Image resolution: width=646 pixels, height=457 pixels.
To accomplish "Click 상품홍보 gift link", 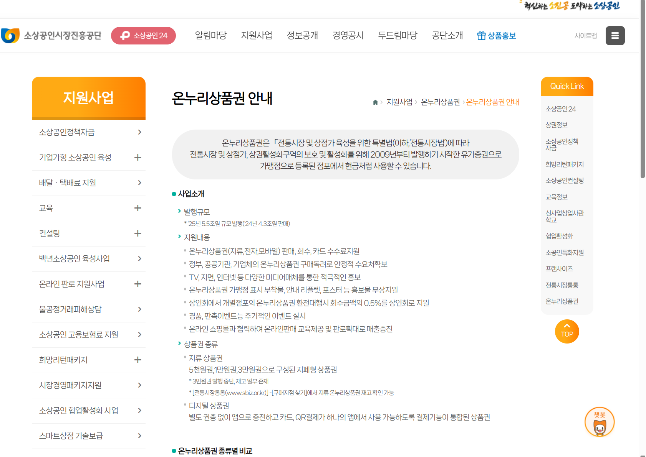I will [x=497, y=36].
